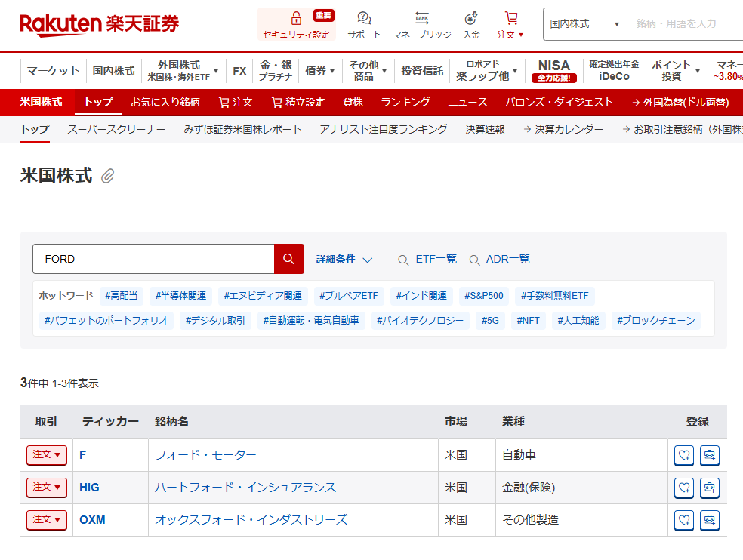Open 注文 dropdown for HIG row
743x560 pixels.
[47, 488]
